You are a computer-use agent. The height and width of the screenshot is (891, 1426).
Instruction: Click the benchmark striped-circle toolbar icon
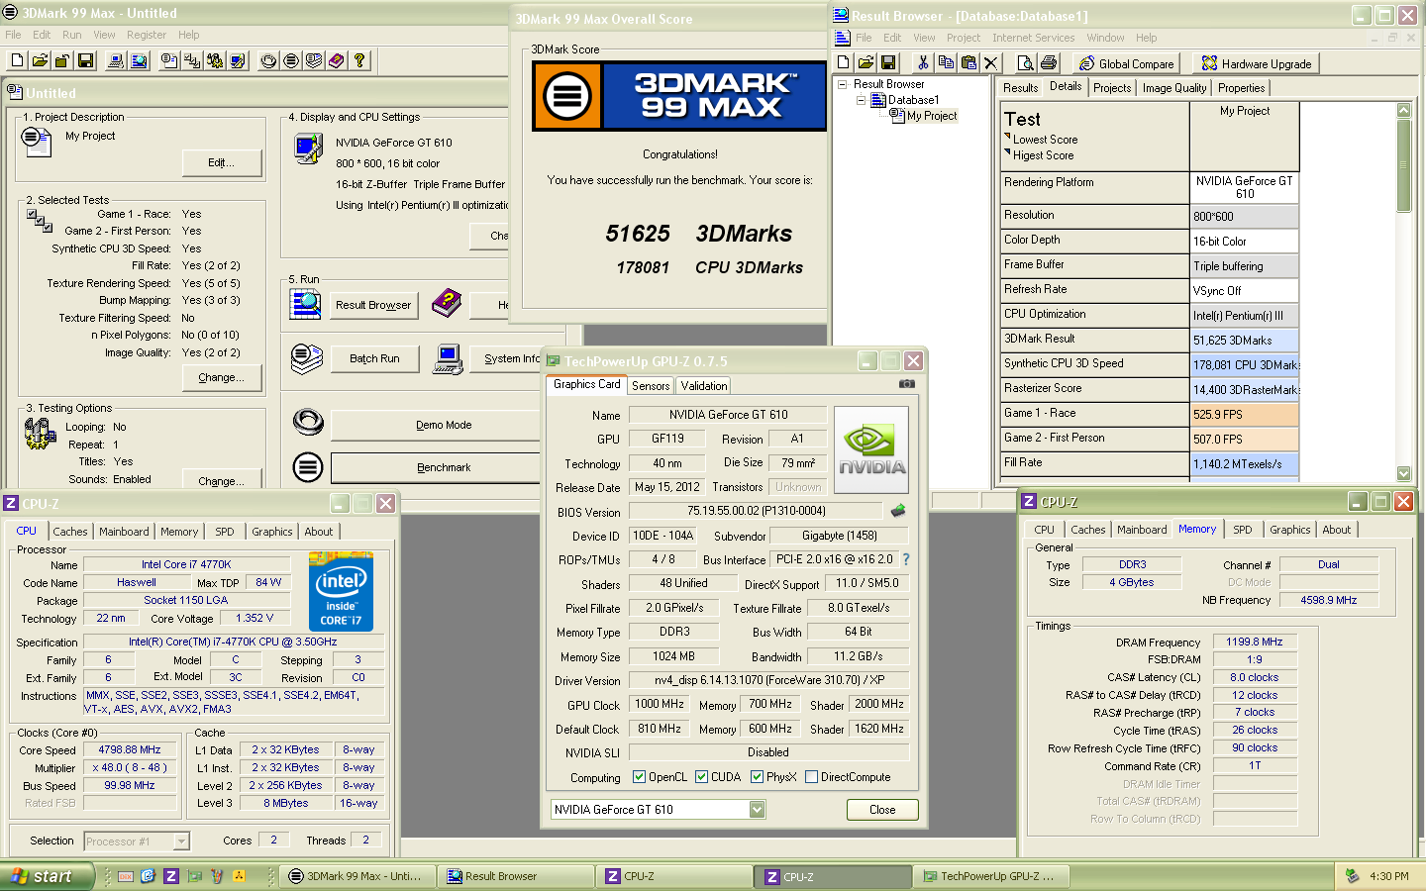pyautogui.click(x=291, y=61)
